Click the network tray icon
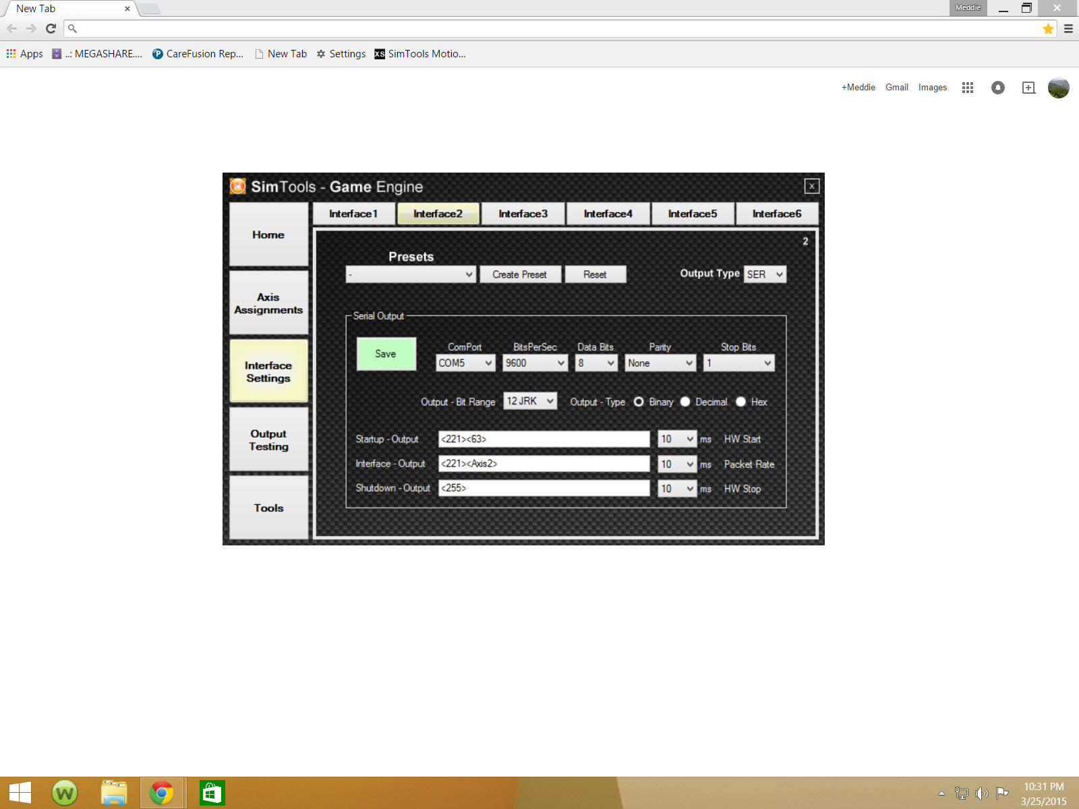The height and width of the screenshot is (809, 1079). [x=962, y=793]
